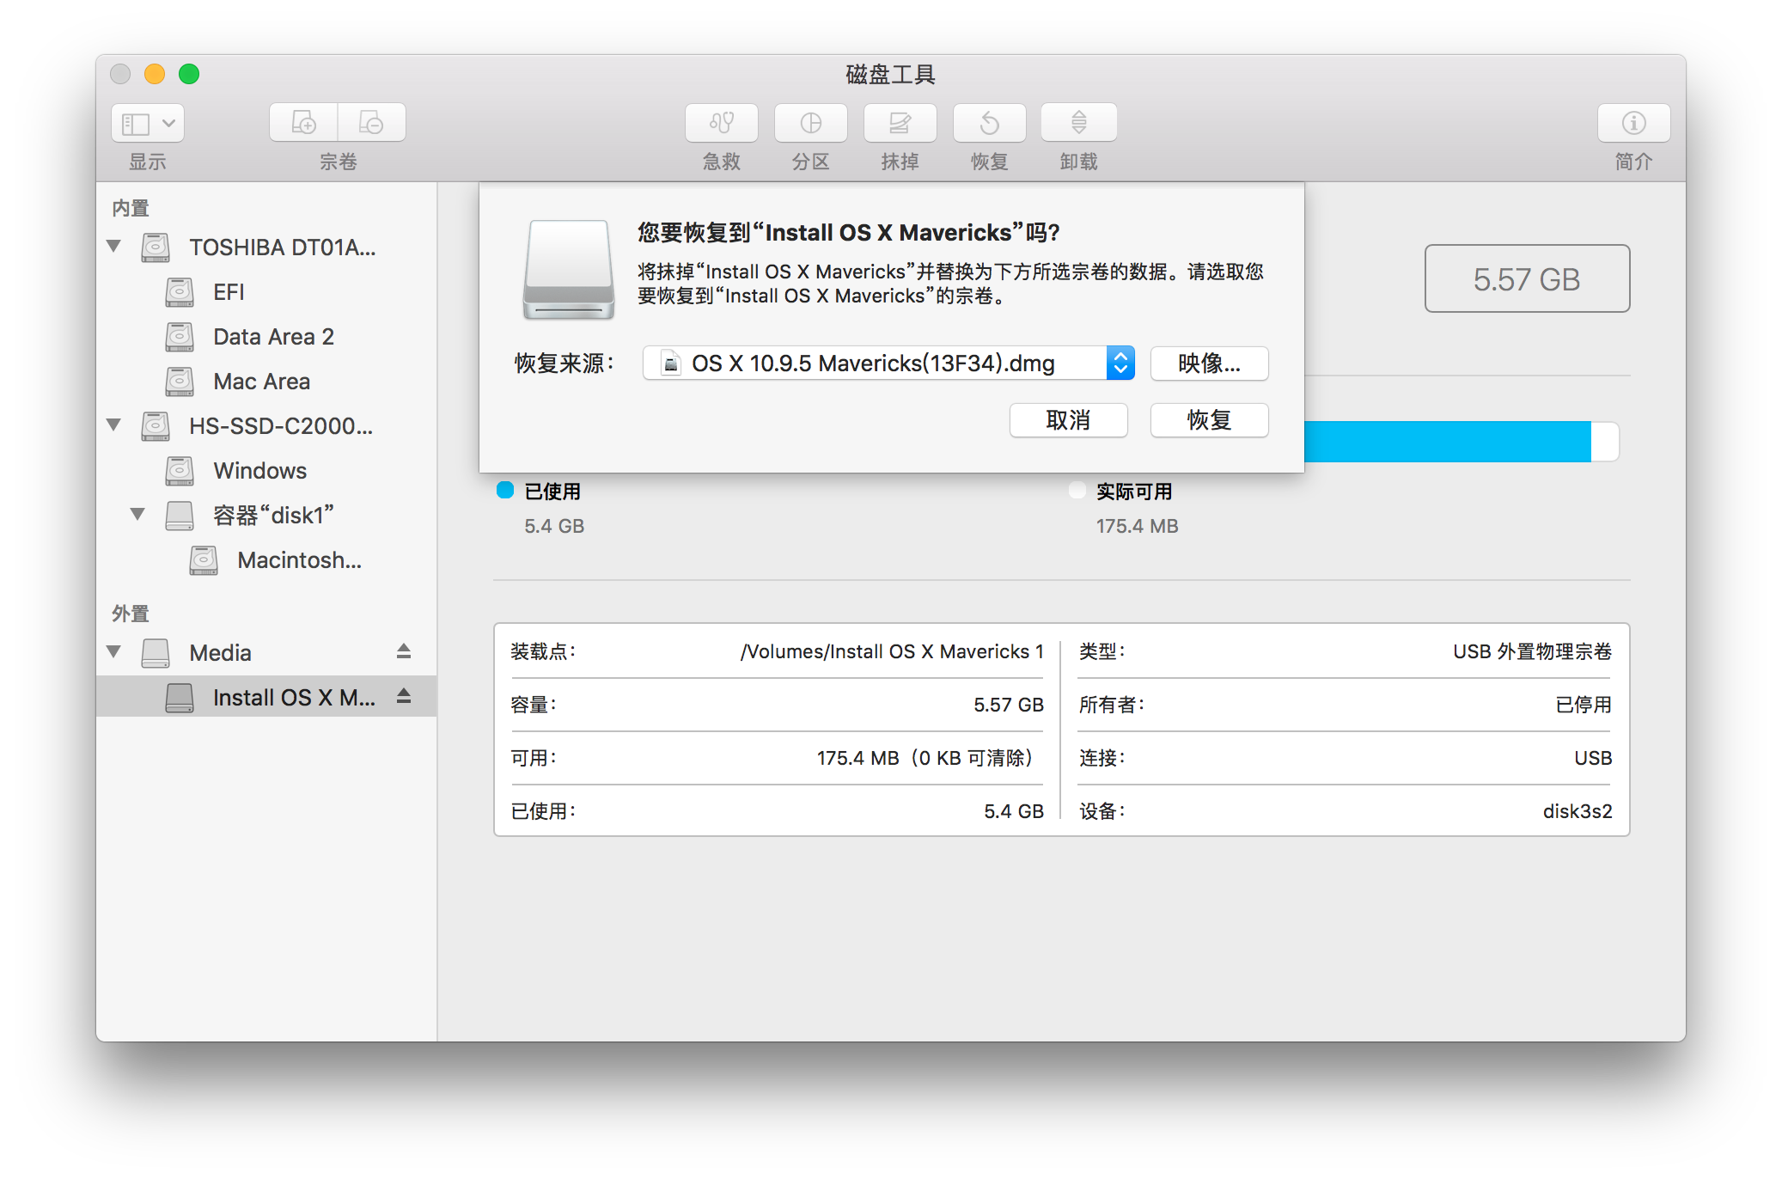Click the 恢复 (Restore) toolbar icon
The height and width of the screenshot is (1179, 1782).
(989, 123)
